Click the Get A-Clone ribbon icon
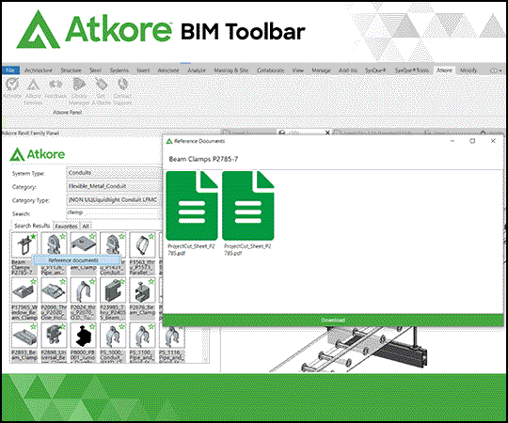This screenshot has height=423, width=508. pos(102,91)
